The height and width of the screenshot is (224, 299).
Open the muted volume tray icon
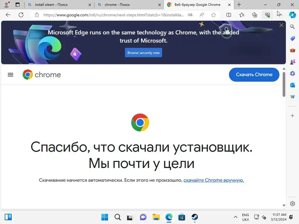(264, 217)
